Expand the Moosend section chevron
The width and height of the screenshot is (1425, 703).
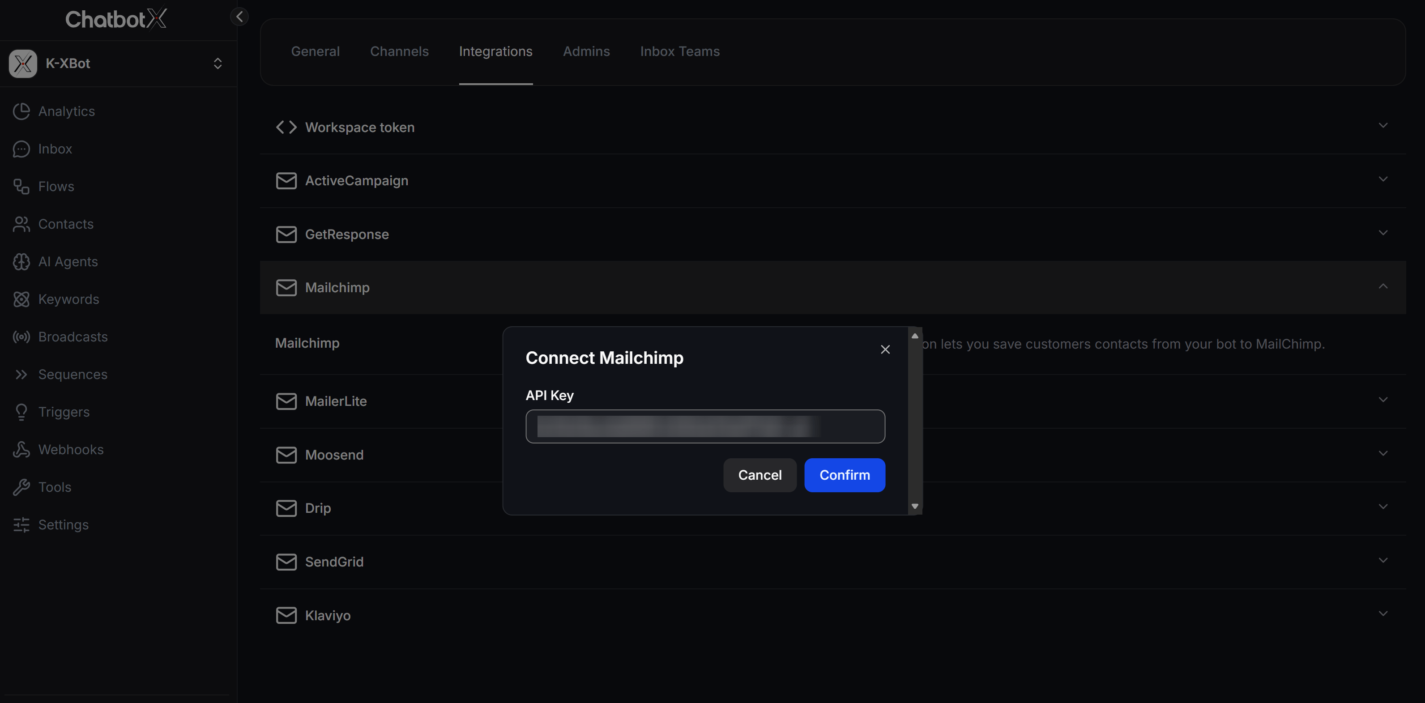1383,454
